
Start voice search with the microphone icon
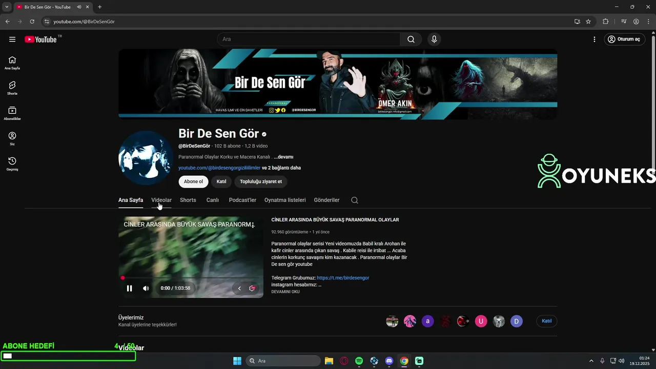click(434, 39)
